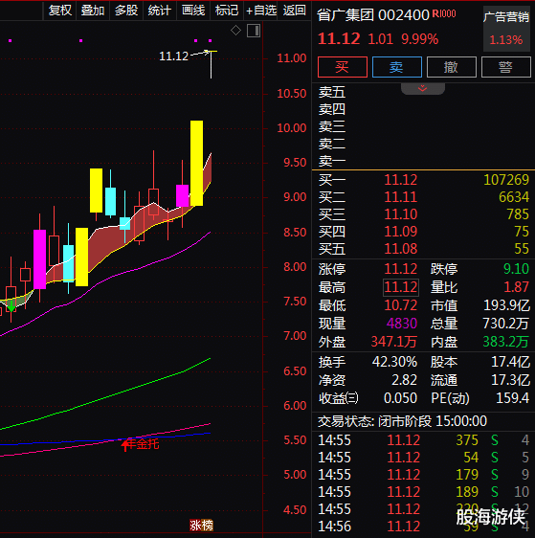Expand the order book chevron arrow

(422, 88)
